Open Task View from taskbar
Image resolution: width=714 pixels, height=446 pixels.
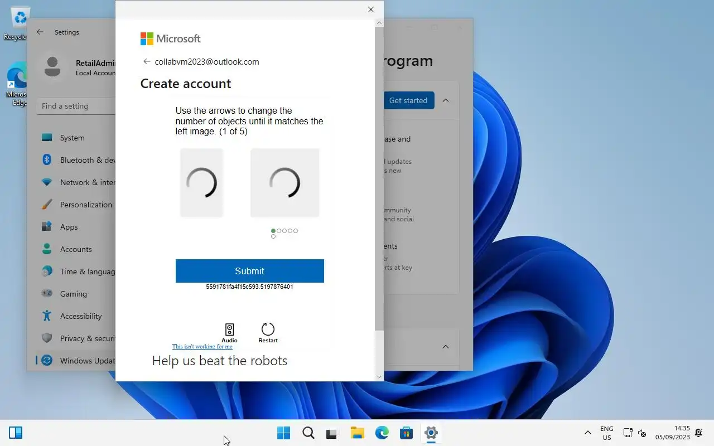point(332,433)
